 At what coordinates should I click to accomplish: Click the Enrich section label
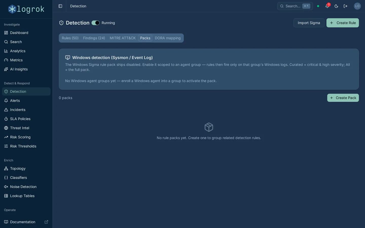(9, 160)
